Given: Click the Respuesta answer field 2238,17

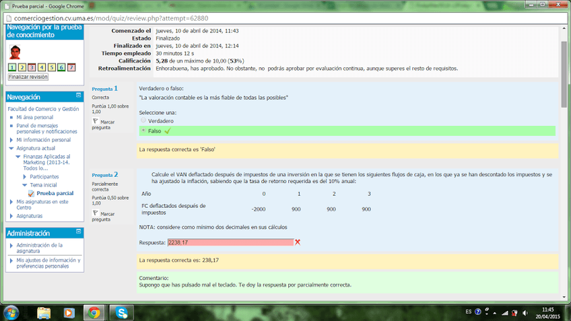Looking at the screenshot, I should (230, 242).
